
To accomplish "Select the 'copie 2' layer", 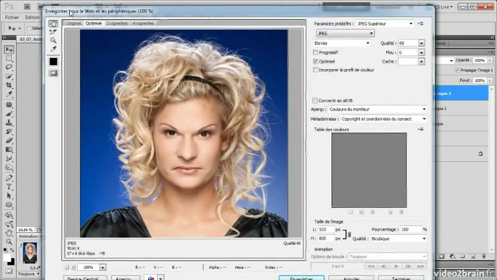I will [x=461, y=93].
